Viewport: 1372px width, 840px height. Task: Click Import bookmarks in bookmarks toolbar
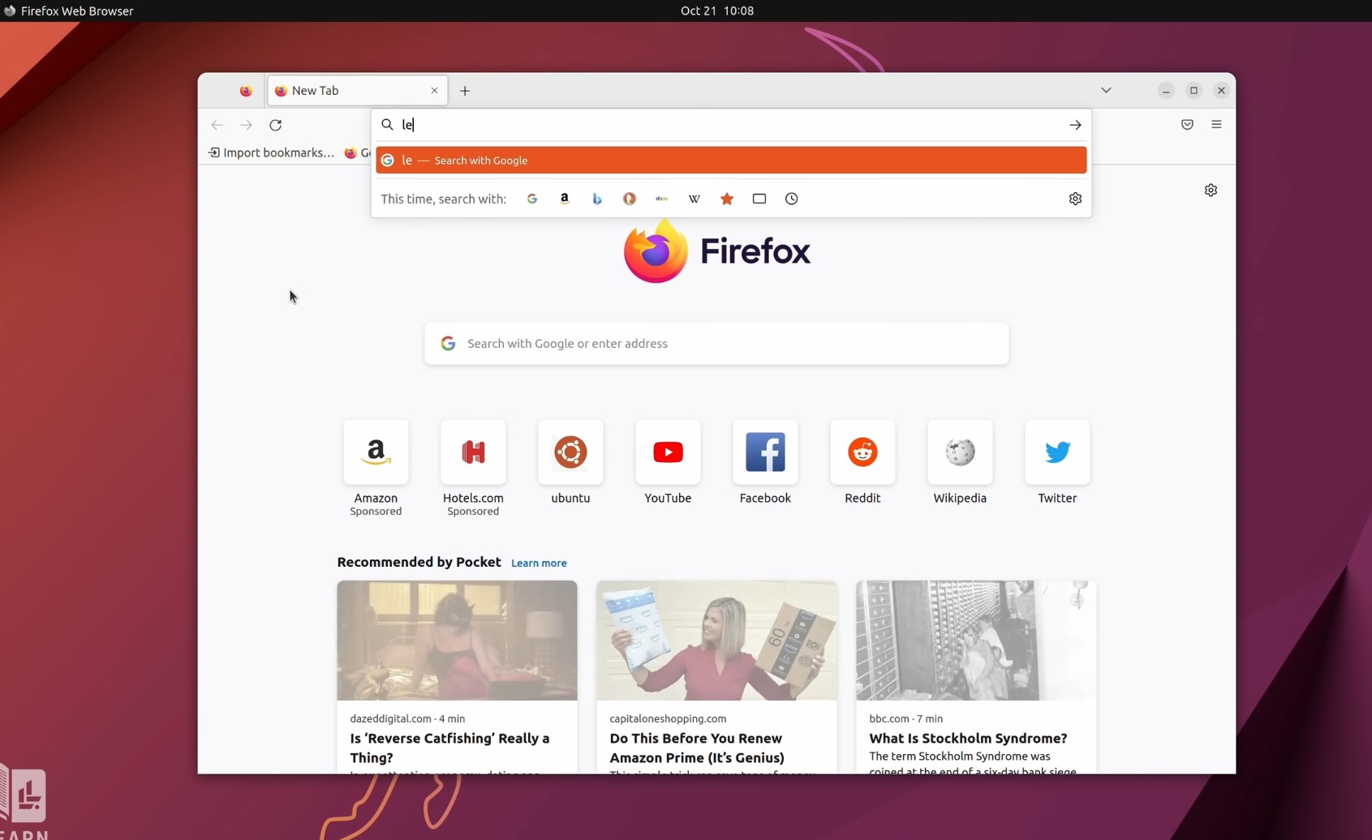[271, 152]
